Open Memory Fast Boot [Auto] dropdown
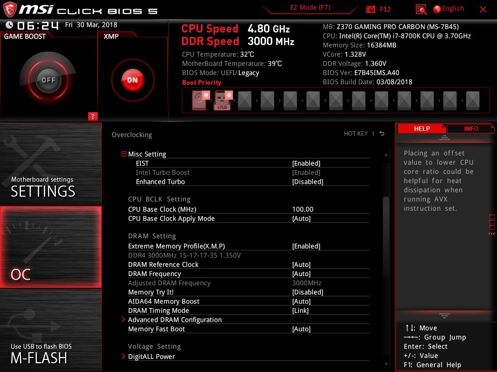Viewport: 497px width, 372px height. point(301,329)
